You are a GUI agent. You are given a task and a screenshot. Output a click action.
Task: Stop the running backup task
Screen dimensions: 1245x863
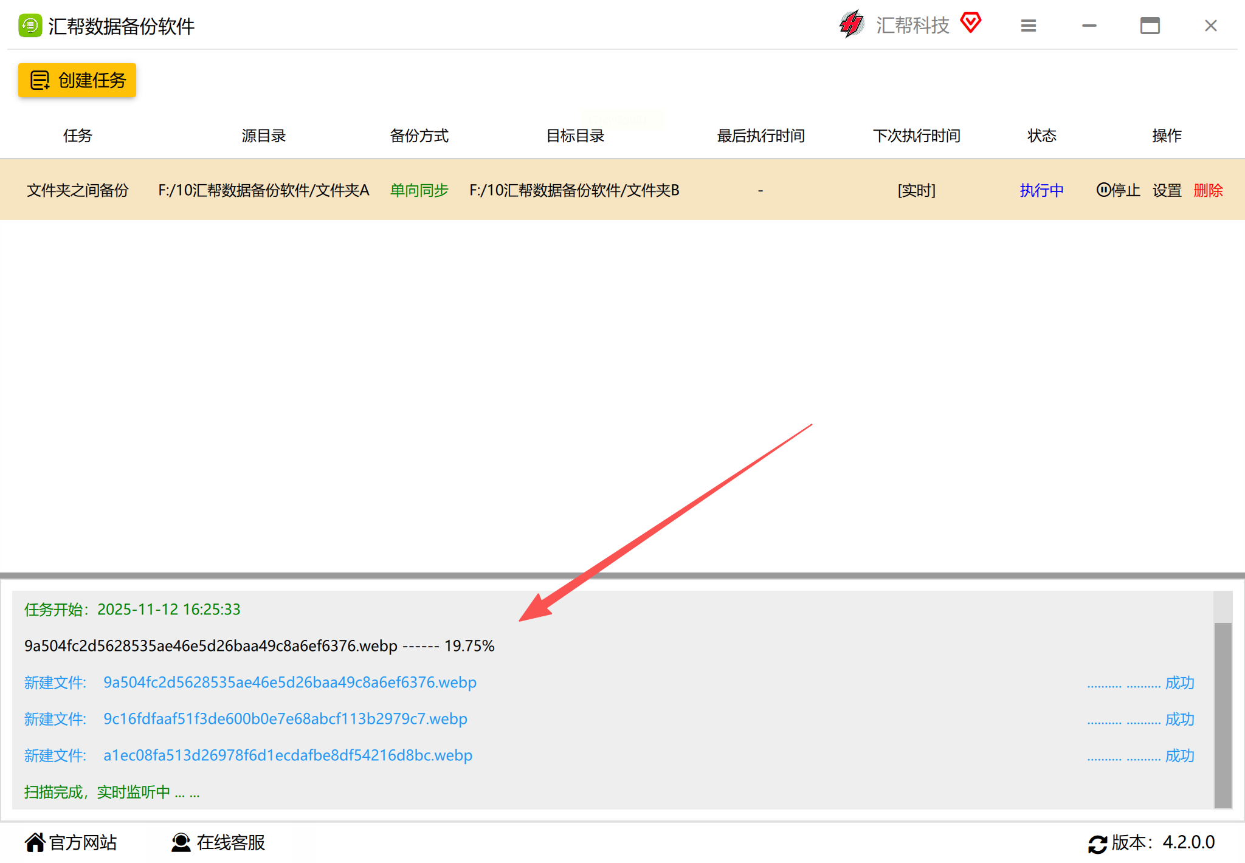1118,190
